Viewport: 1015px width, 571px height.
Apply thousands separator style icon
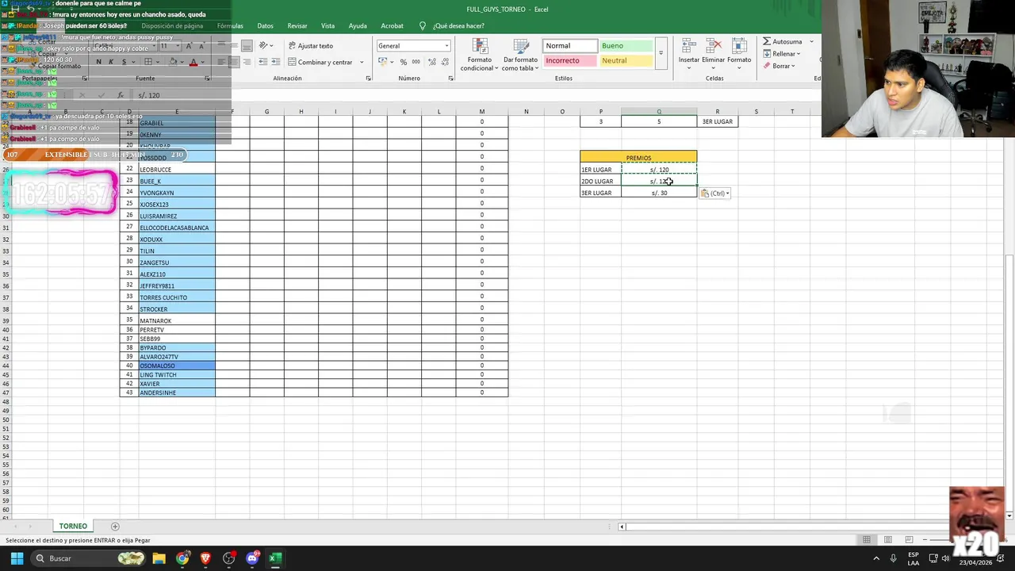click(x=416, y=62)
